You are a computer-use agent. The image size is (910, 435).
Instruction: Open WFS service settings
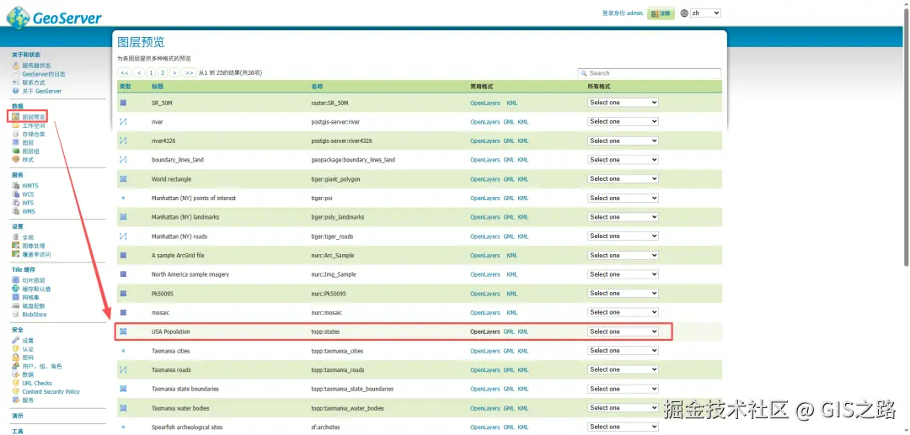pyautogui.click(x=28, y=204)
